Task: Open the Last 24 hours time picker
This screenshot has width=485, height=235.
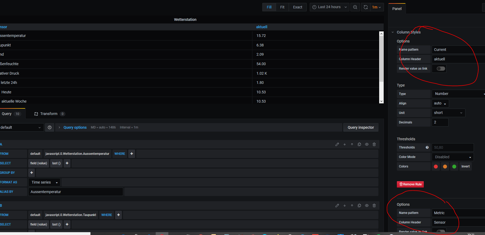Action: pos(330,7)
